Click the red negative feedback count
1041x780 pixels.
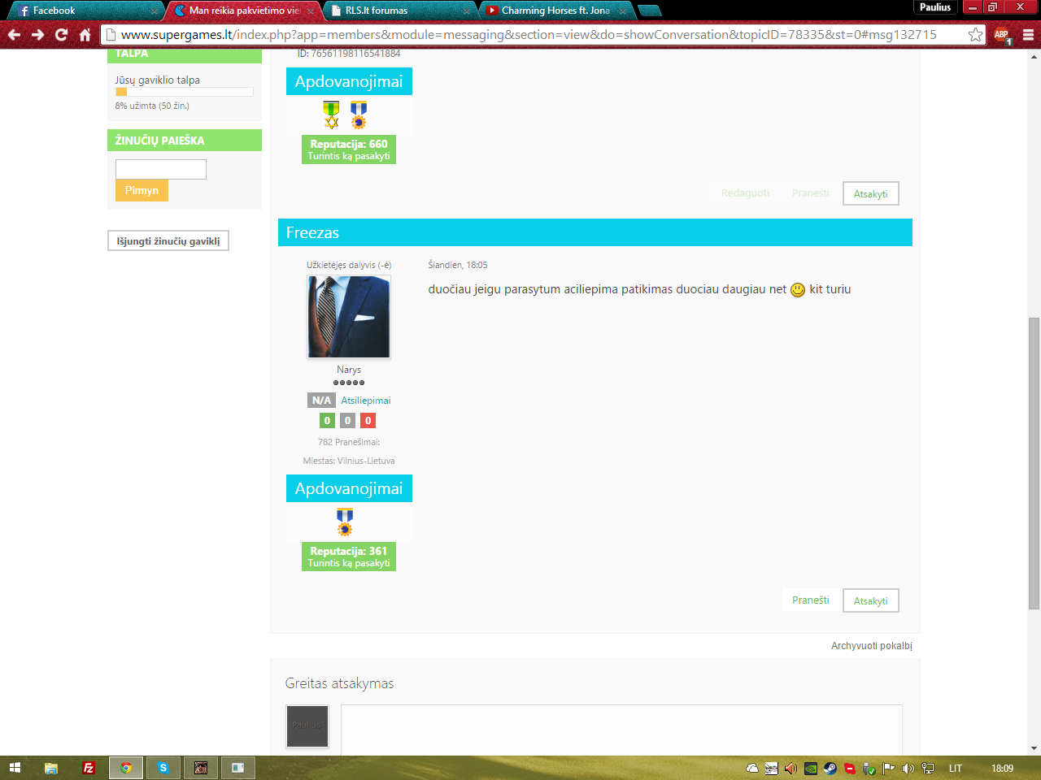pos(368,421)
